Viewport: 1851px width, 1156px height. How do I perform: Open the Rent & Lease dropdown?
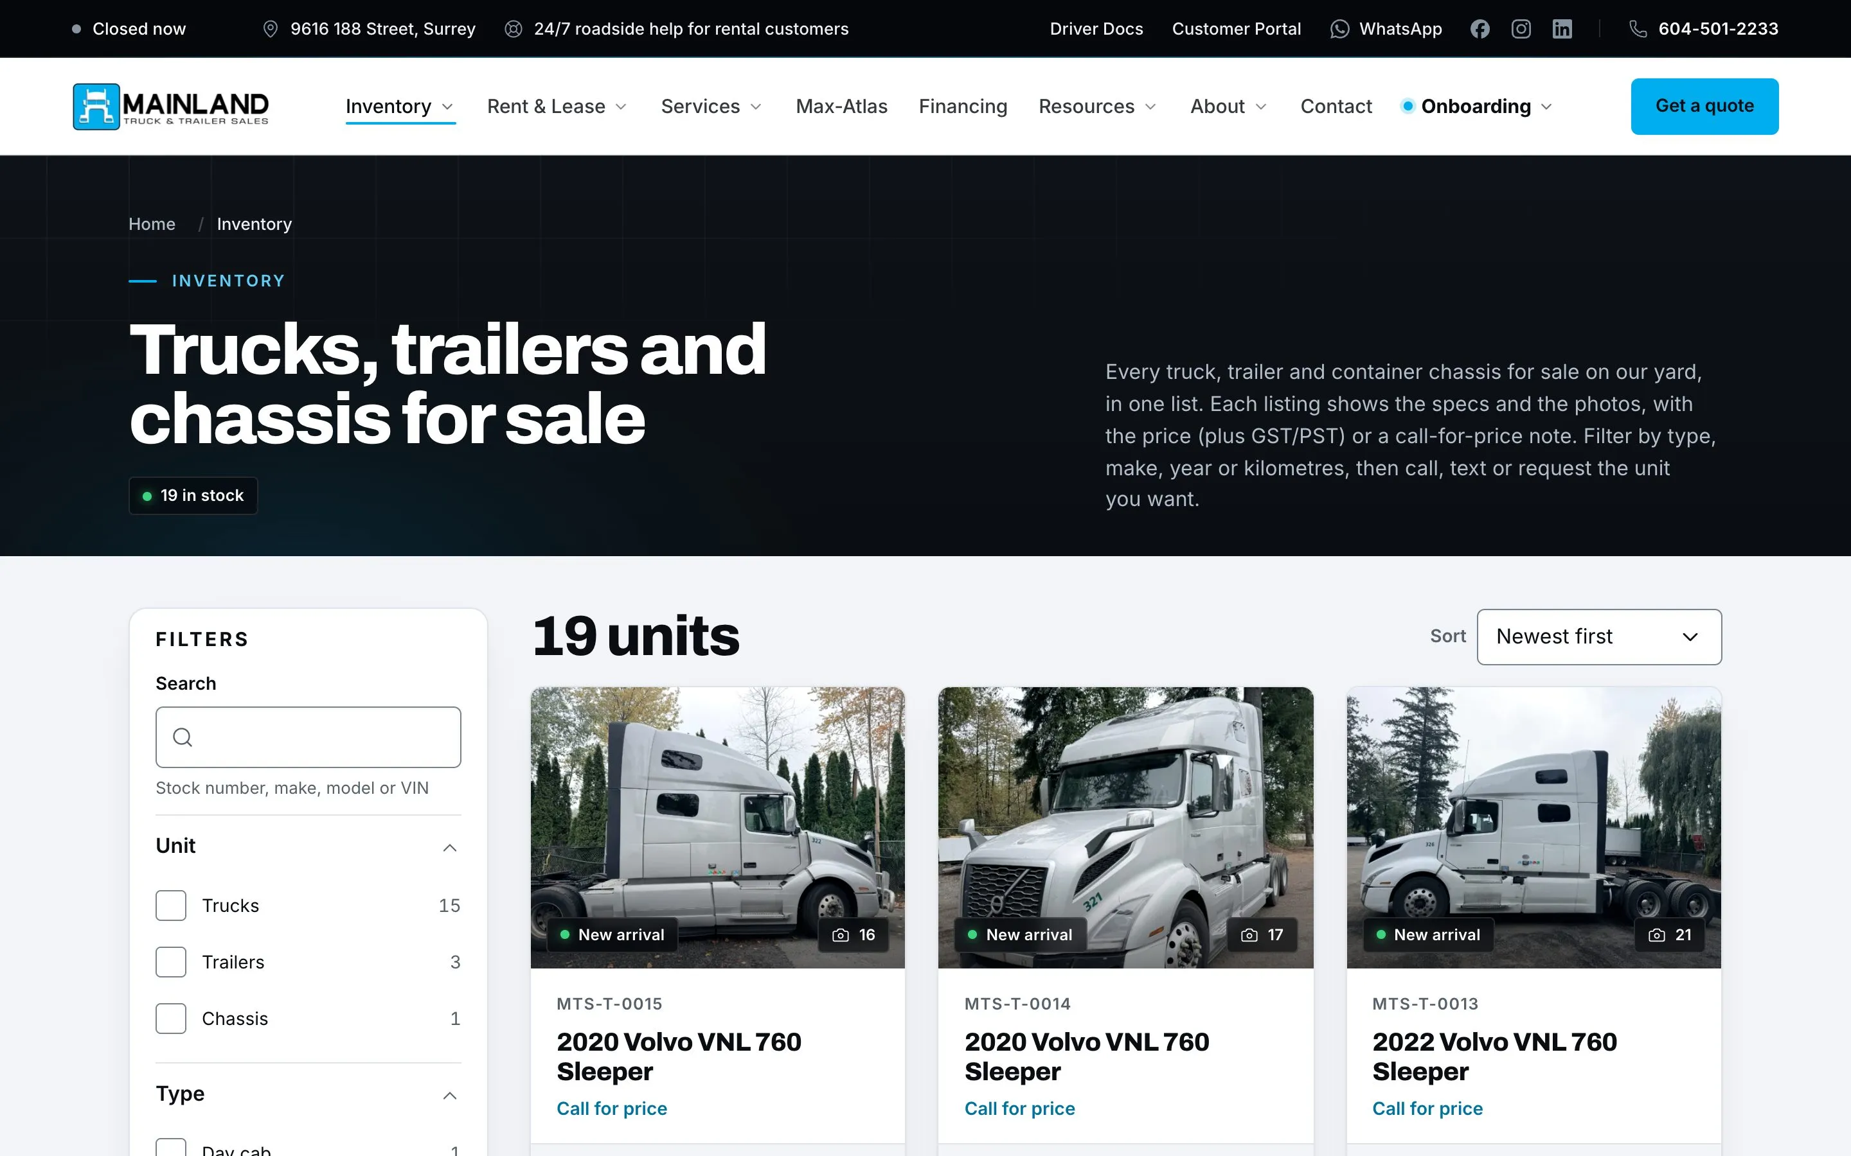tap(557, 106)
